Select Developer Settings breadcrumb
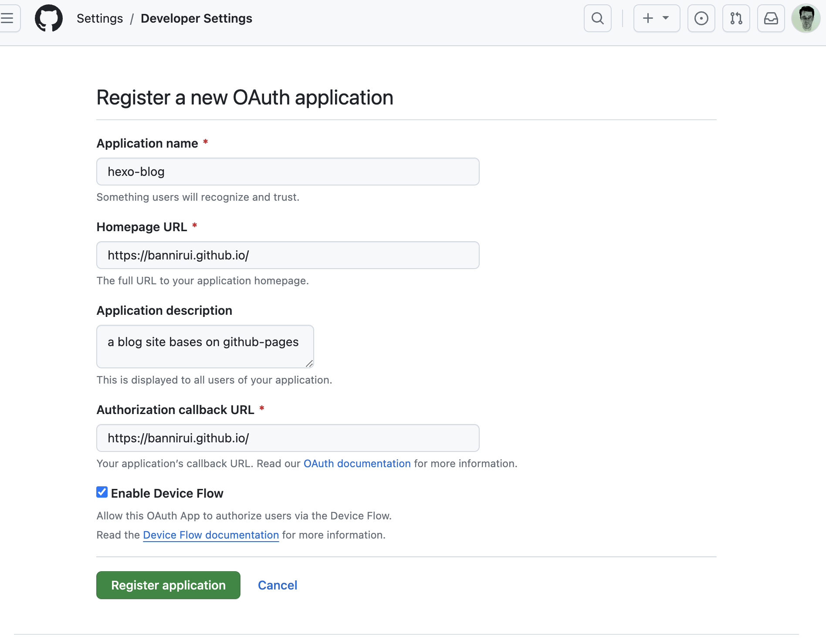The height and width of the screenshot is (640, 826). pos(196,18)
